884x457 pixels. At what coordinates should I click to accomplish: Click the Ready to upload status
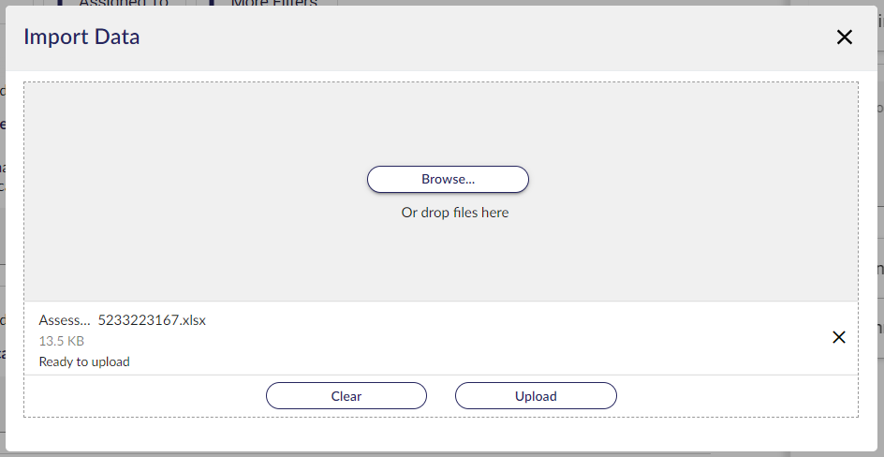pyautogui.click(x=84, y=361)
